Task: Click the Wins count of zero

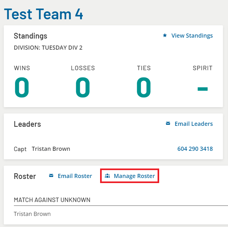Action: point(22,87)
